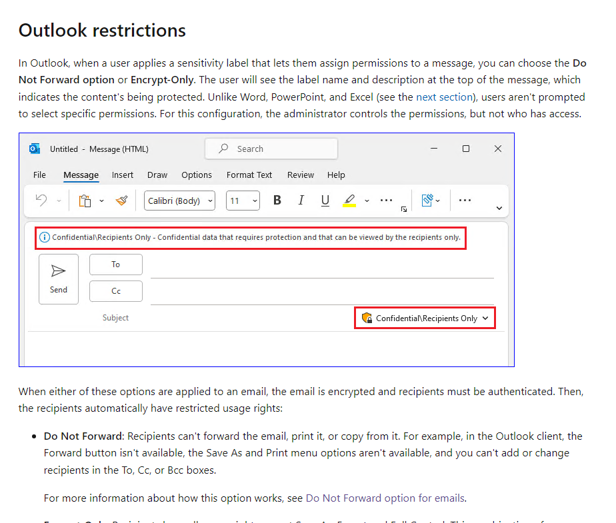Click the Outlook app icon in title bar
The image size is (616, 523).
(x=35, y=149)
